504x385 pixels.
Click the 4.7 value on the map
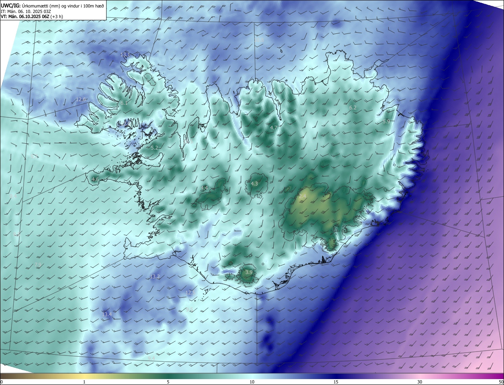(274, 128)
